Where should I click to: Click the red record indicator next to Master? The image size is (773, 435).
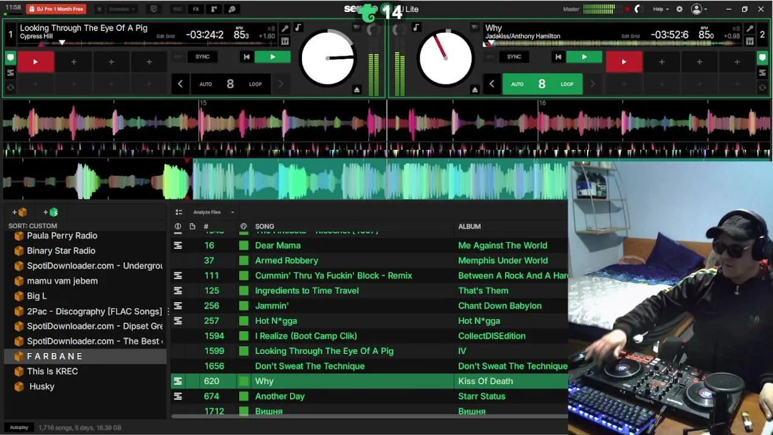coord(627,9)
